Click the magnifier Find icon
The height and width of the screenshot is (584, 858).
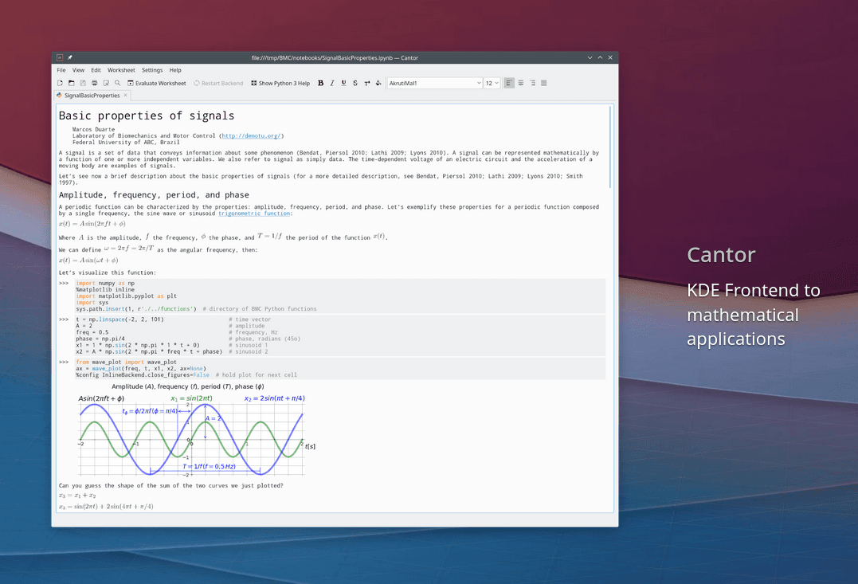tap(118, 83)
